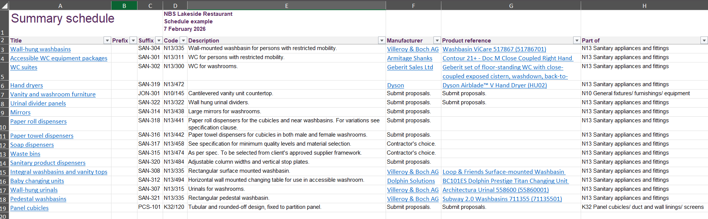
Task: Open the Panel cubicles link
Action: tap(29, 208)
